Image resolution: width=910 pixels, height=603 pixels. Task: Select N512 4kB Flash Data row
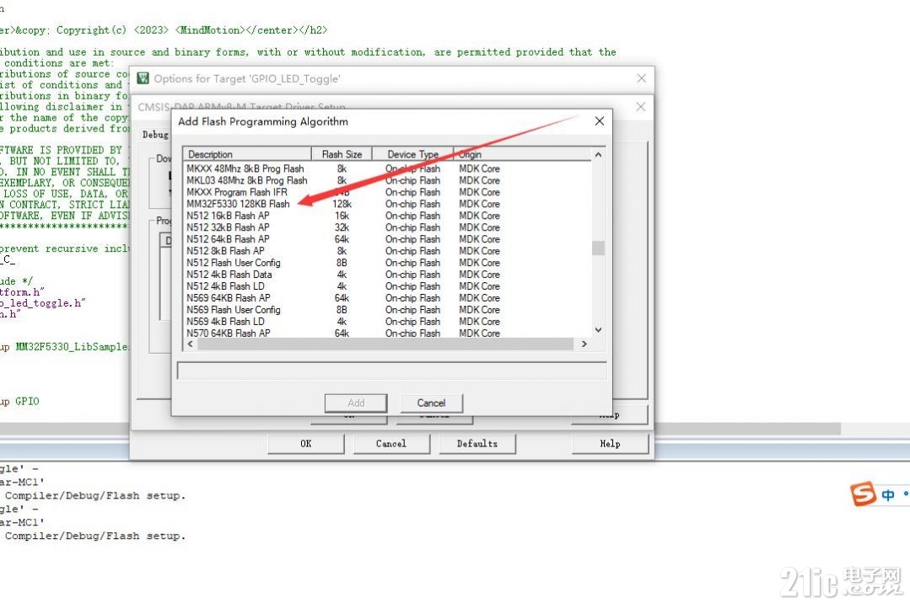pyautogui.click(x=388, y=275)
